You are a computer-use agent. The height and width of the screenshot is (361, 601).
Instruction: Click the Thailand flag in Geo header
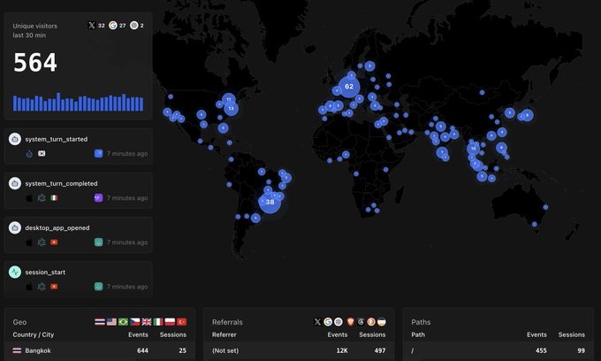pyautogui.click(x=100, y=321)
